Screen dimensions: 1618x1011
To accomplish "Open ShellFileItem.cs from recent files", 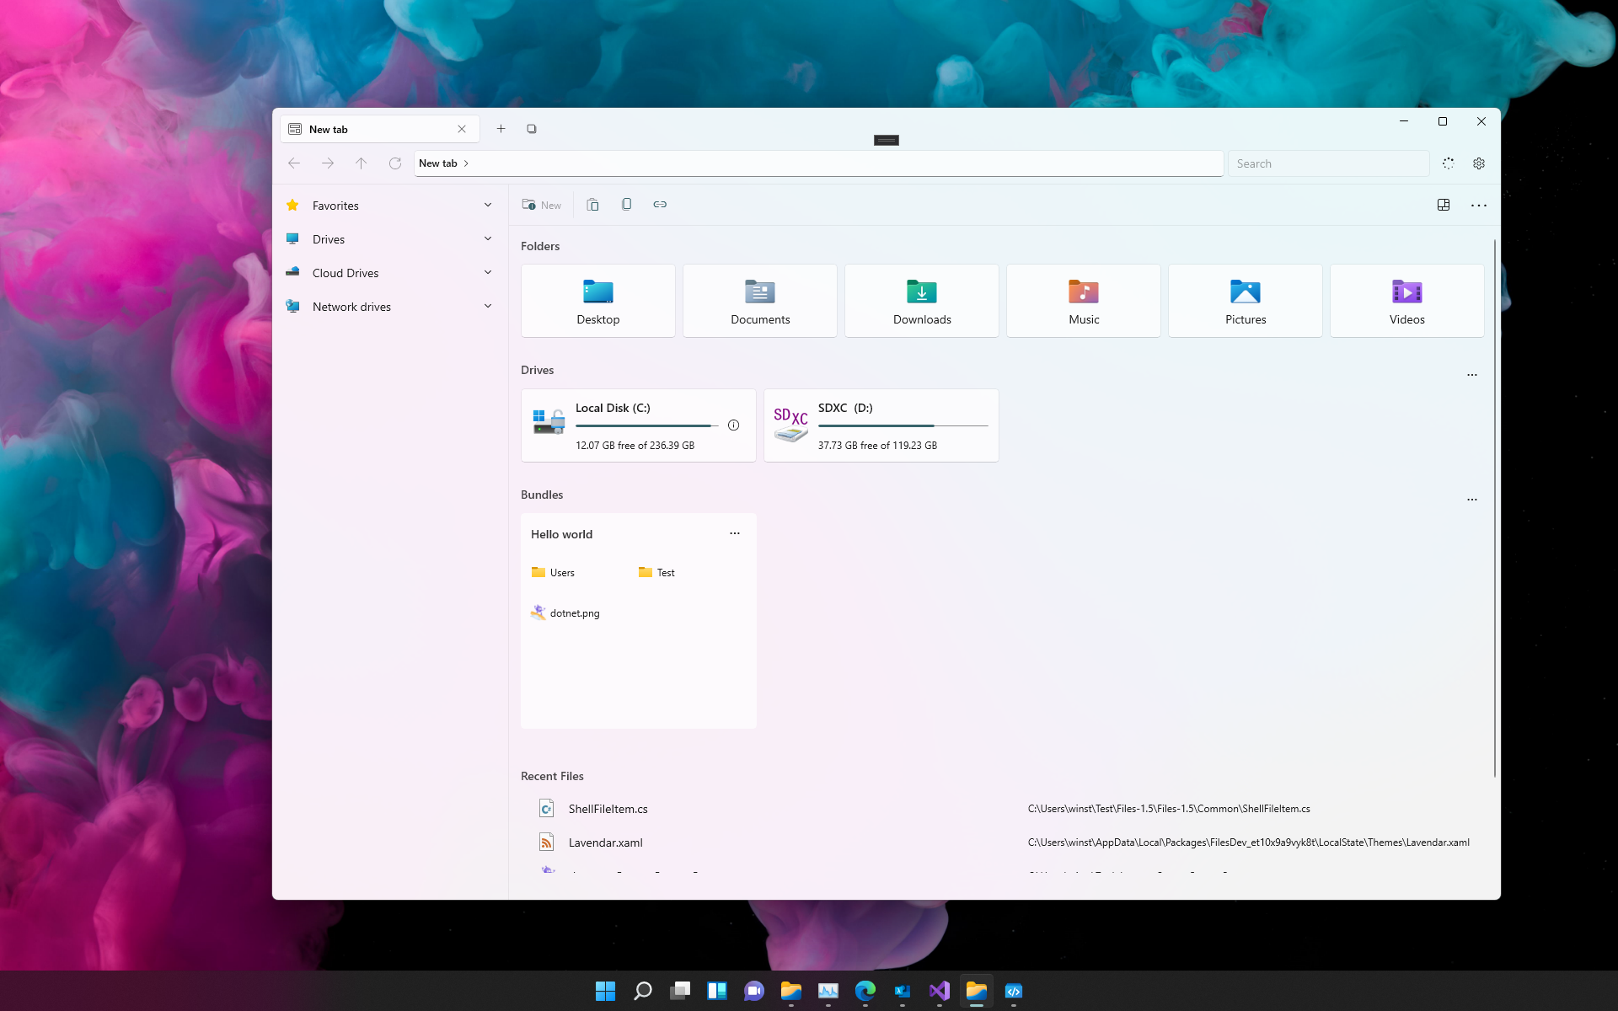I will pyautogui.click(x=608, y=809).
